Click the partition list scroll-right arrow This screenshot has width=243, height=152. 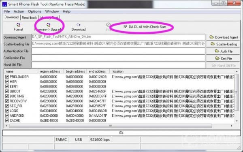click(232, 126)
